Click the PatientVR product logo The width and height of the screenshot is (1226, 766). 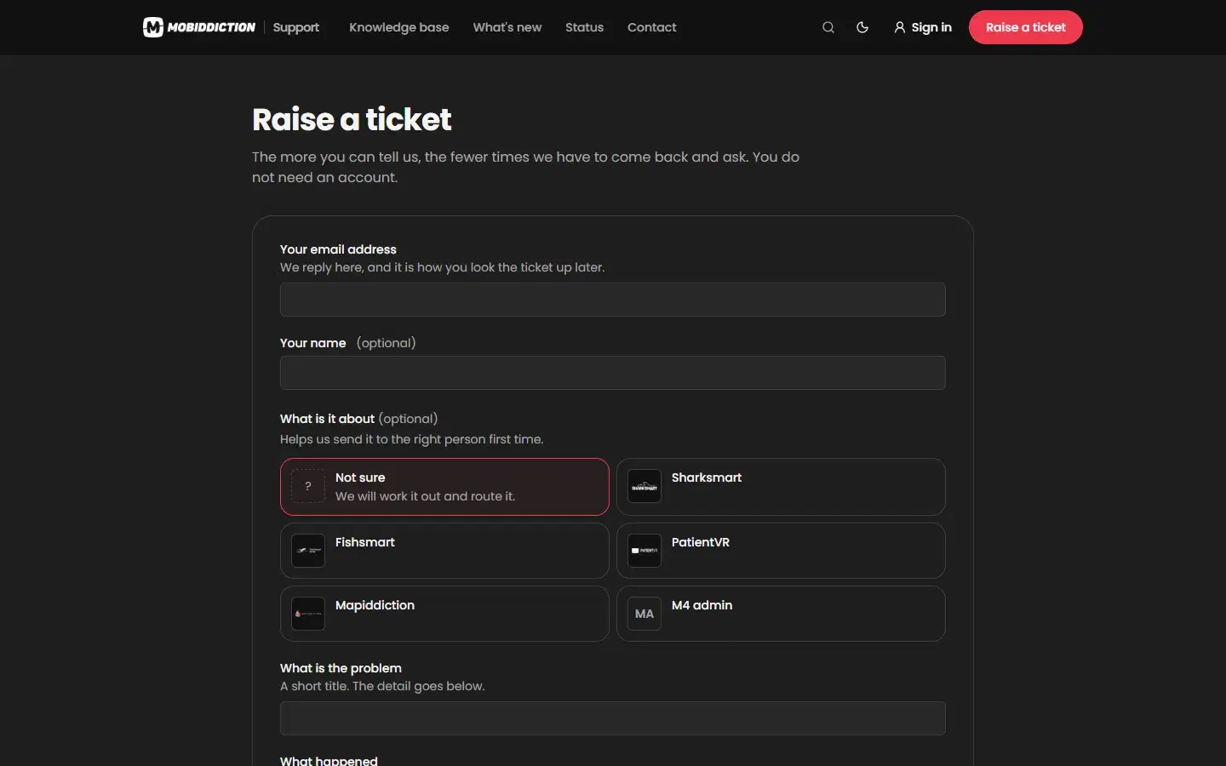point(645,551)
